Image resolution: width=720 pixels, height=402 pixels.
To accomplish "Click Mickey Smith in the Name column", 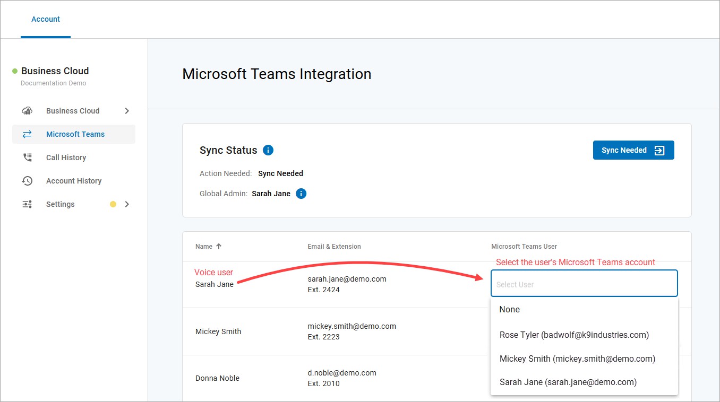I will pyautogui.click(x=218, y=331).
